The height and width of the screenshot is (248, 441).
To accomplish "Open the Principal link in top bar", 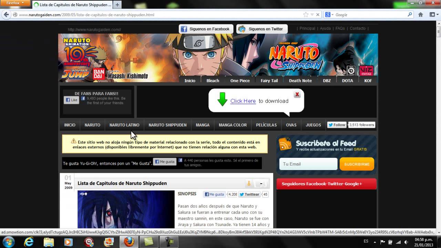I will pos(307,28).
